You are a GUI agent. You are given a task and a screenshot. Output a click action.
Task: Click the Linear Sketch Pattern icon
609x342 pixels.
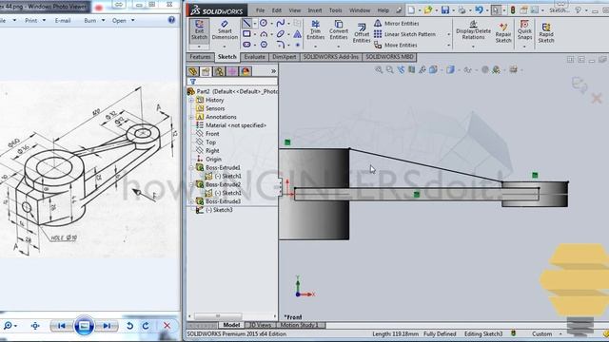[378, 34]
